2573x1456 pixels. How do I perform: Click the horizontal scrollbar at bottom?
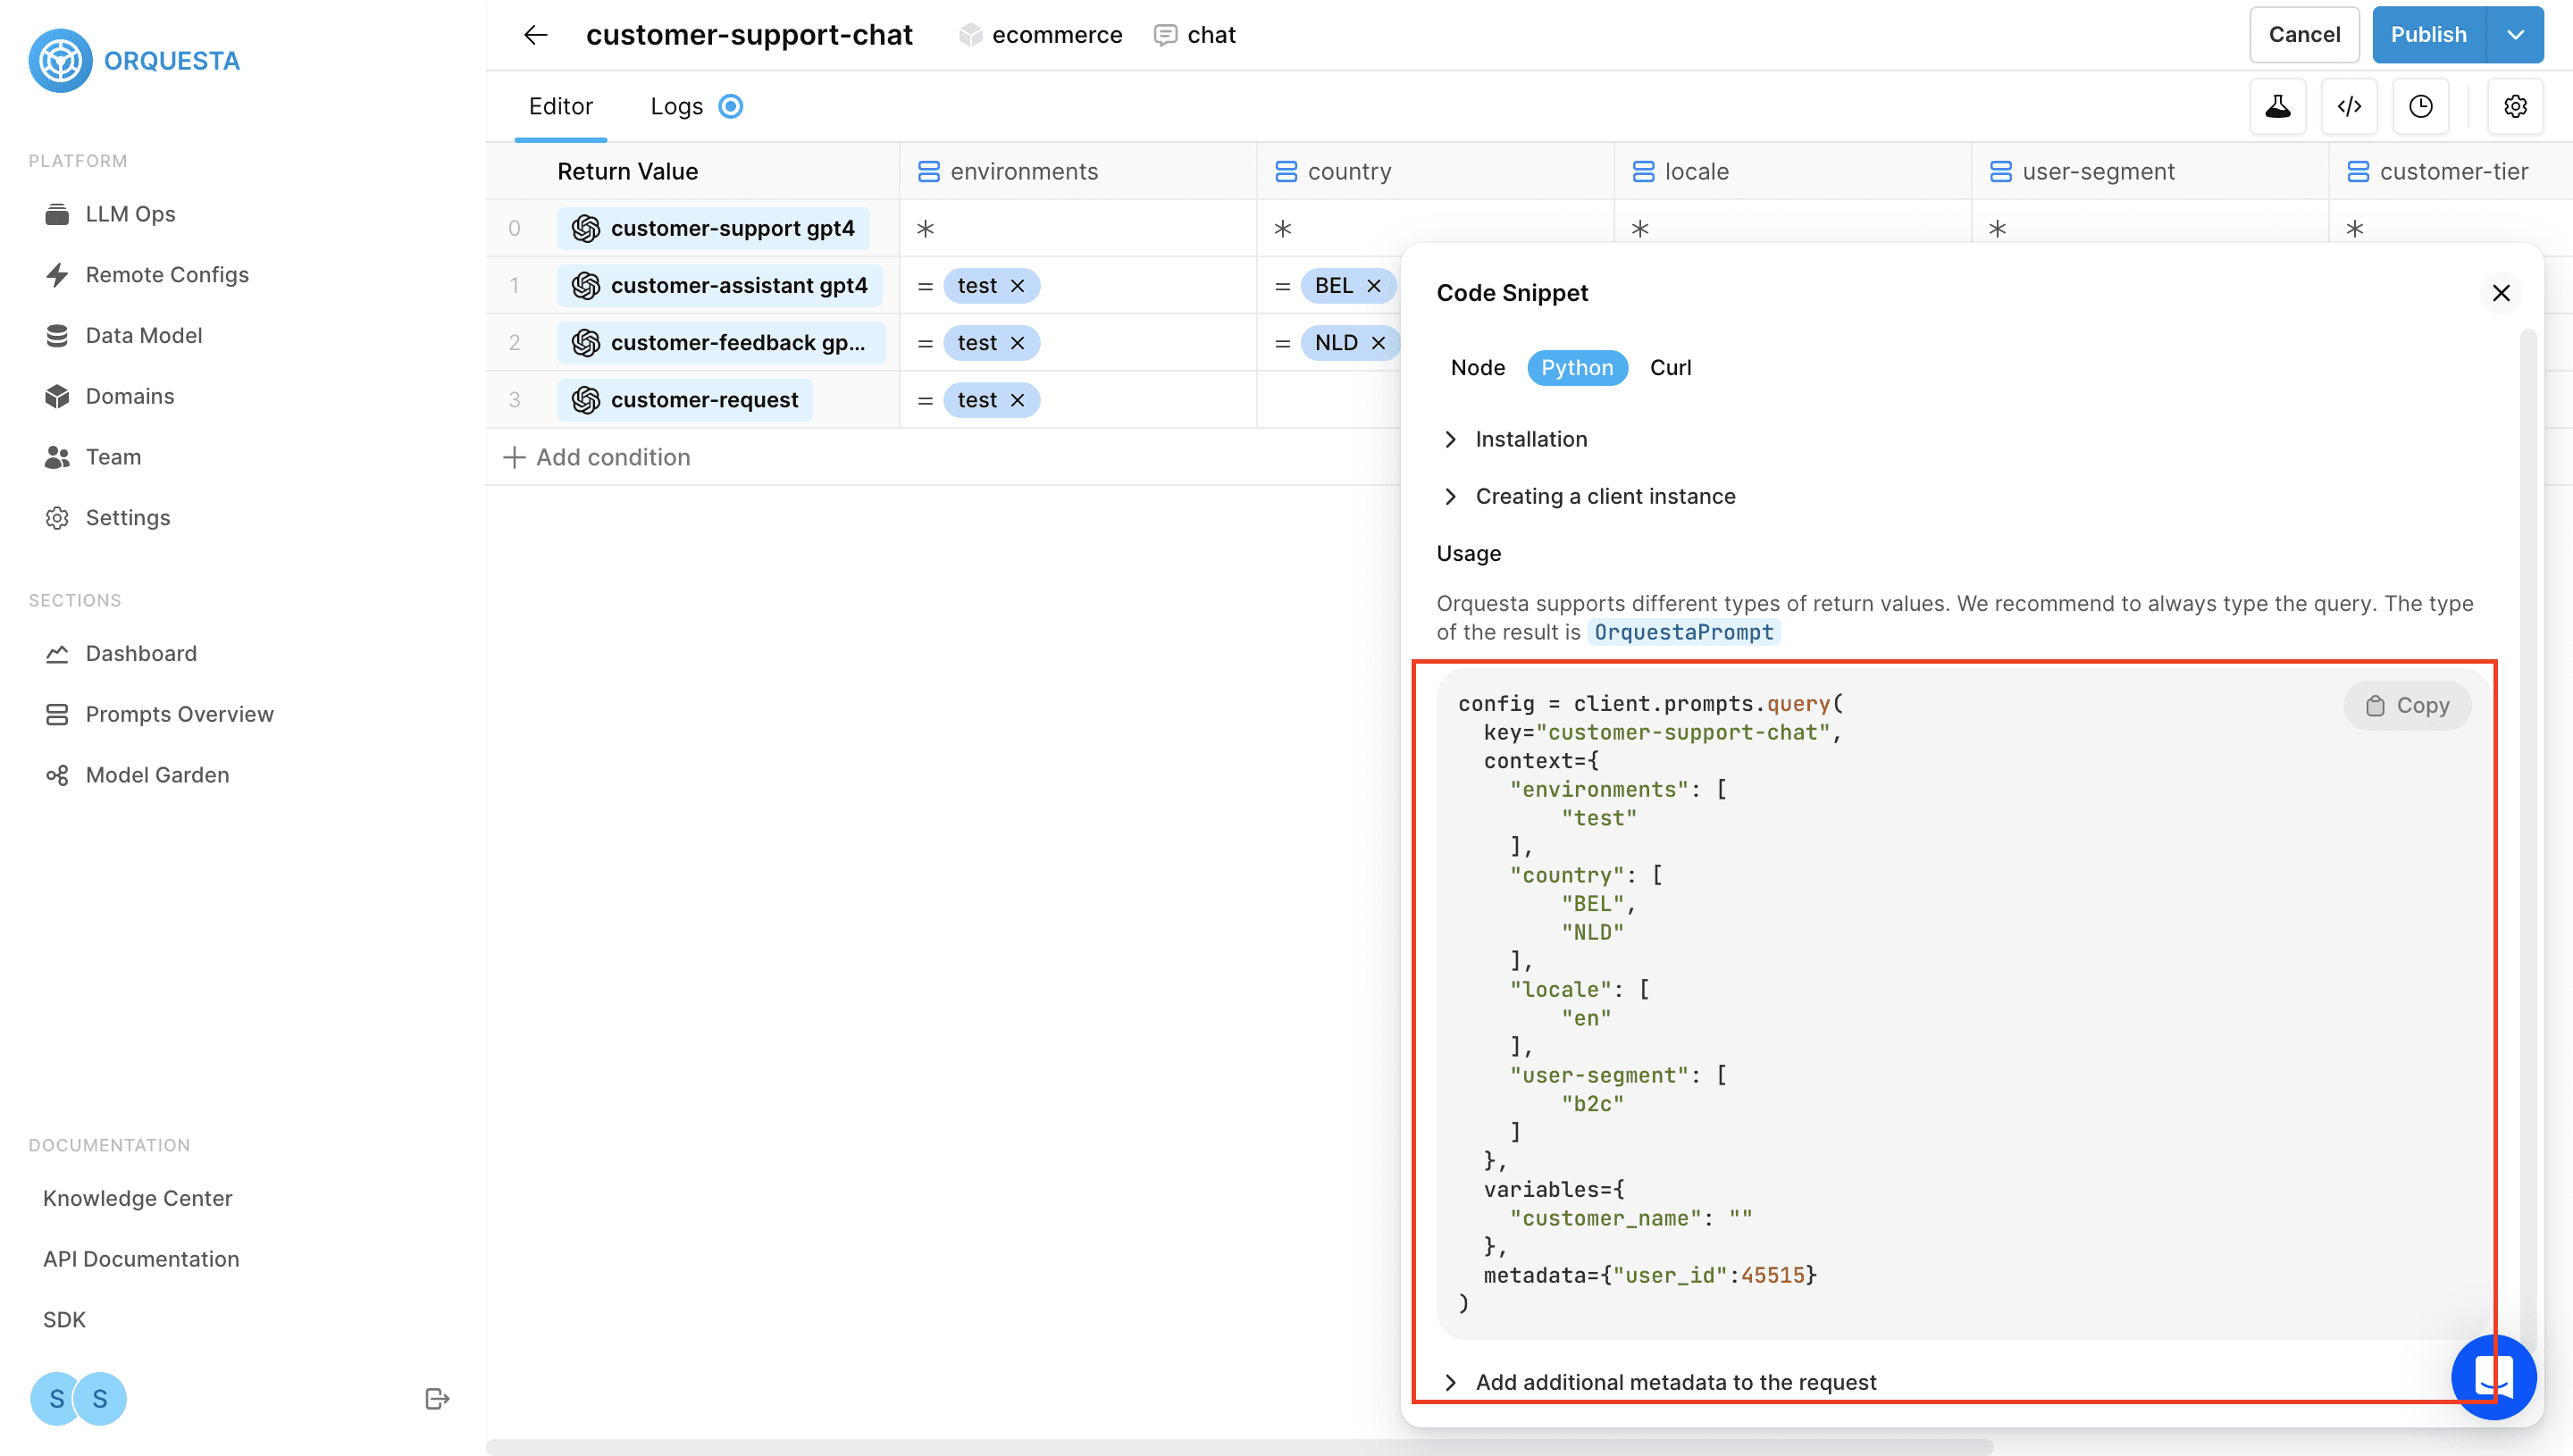[1240, 1447]
